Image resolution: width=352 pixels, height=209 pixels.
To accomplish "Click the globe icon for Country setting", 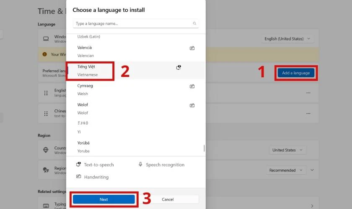I will 46,150.
